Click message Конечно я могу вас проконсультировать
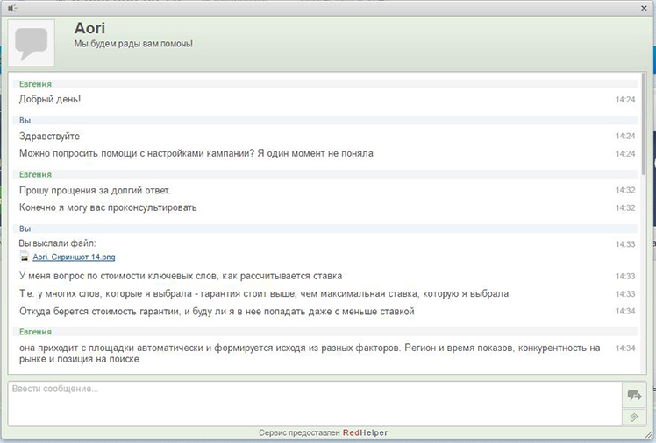 coord(108,207)
